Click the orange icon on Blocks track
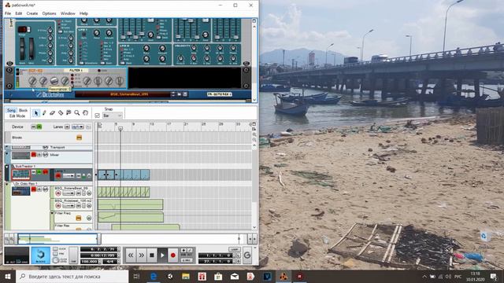 [x=79, y=138]
